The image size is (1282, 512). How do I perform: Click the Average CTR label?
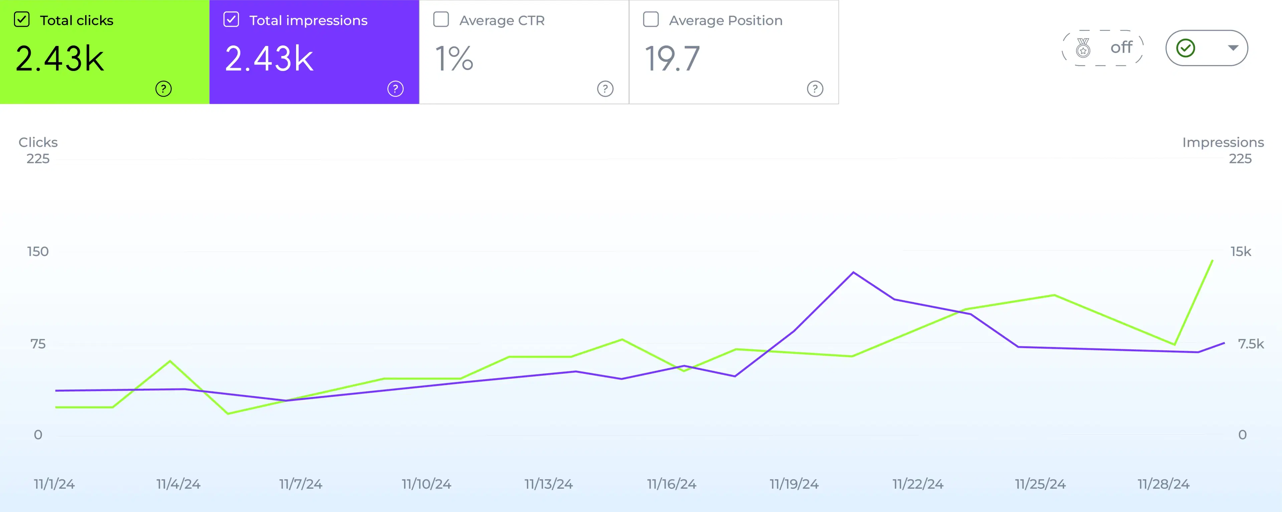(502, 20)
